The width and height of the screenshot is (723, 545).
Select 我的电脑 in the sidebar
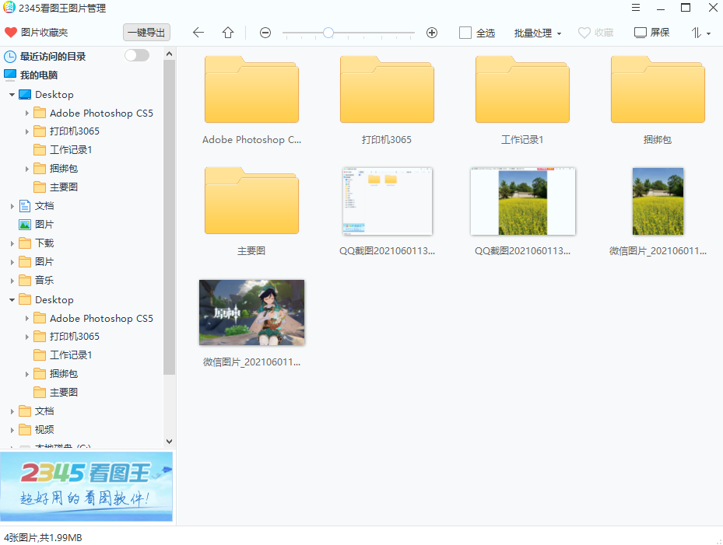point(38,75)
